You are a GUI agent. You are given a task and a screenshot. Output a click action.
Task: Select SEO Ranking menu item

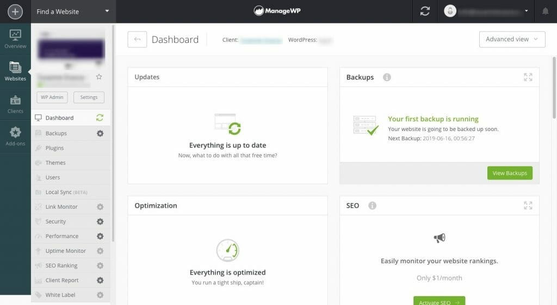pyautogui.click(x=71, y=265)
